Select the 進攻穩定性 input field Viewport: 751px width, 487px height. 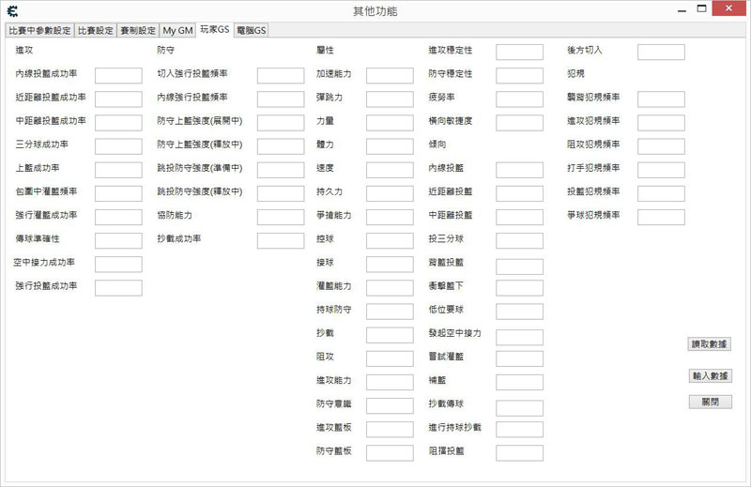coord(519,52)
